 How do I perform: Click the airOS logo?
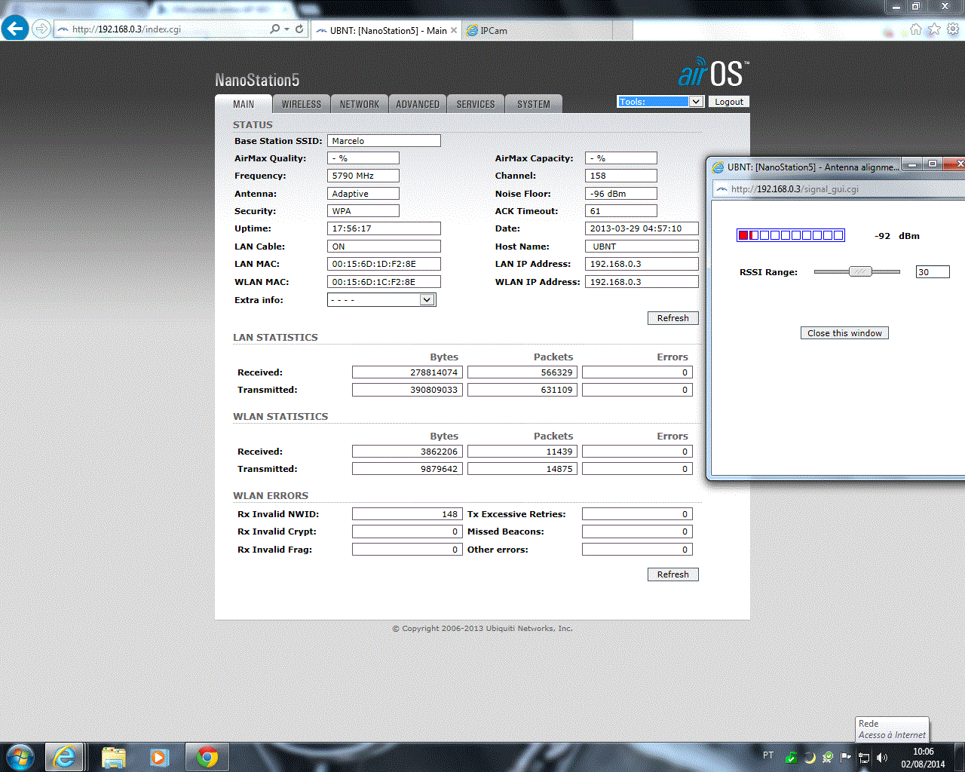point(713,73)
